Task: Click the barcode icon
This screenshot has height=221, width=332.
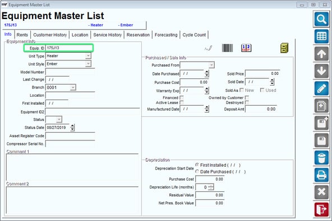Action: pyautogui.click(x=227, y=48)
